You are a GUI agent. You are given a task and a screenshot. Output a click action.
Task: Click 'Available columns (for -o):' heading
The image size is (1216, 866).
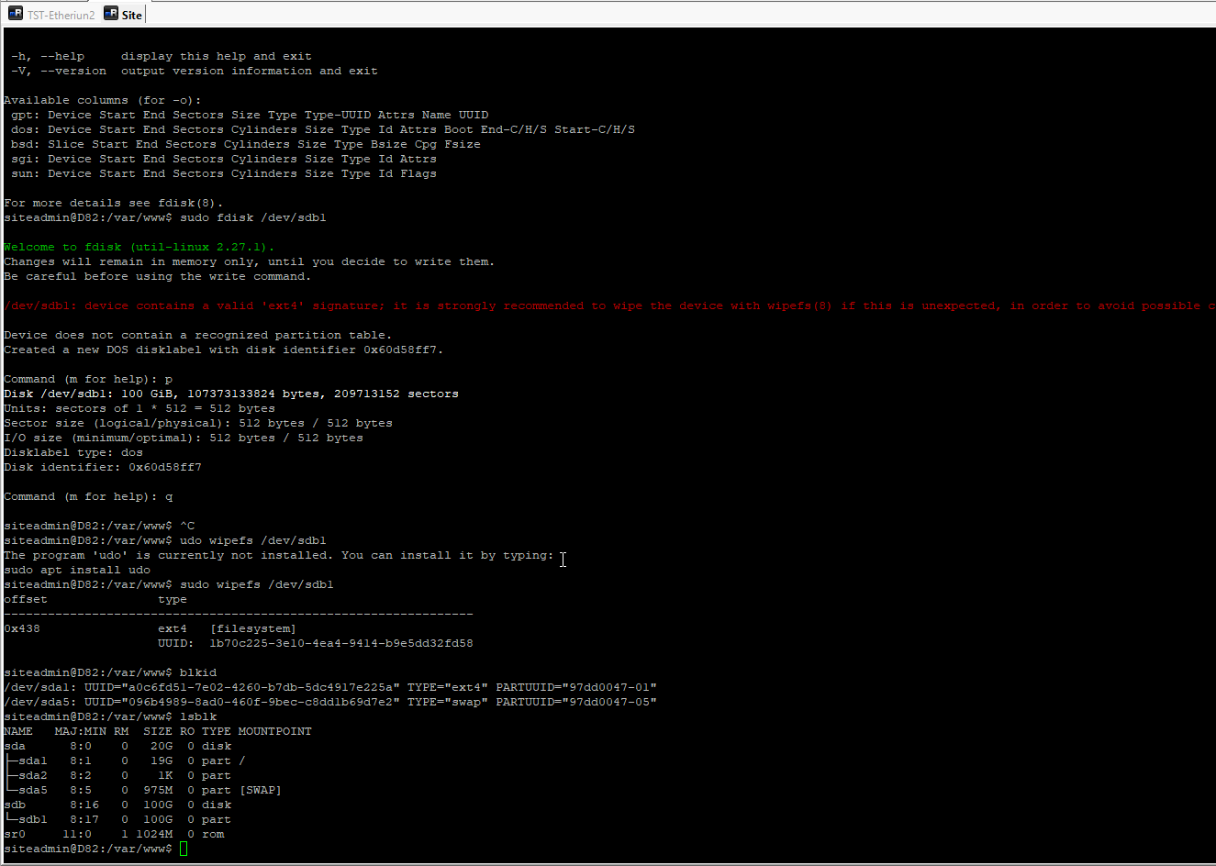103,100
